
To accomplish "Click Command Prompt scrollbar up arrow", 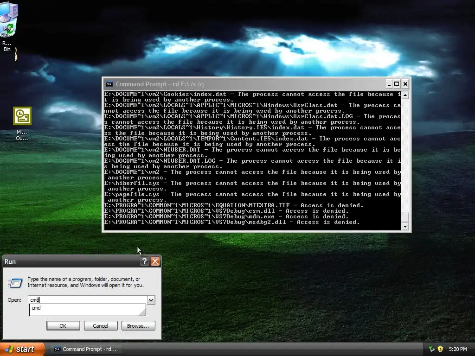I will pos(405,95).
